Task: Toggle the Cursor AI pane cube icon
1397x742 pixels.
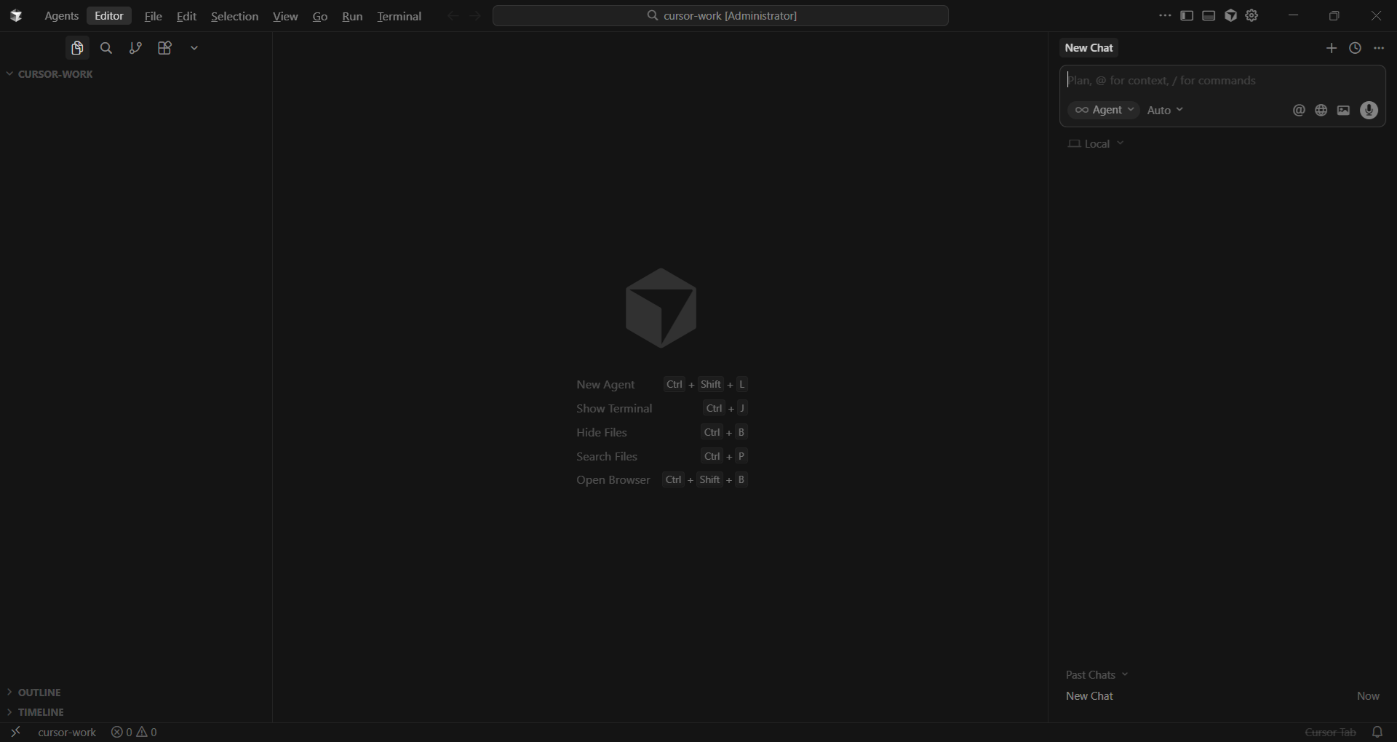Action: coord(1230,16)
